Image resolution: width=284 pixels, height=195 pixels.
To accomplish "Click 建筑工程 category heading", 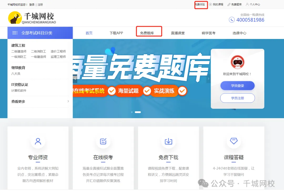I will coord(18,45).
